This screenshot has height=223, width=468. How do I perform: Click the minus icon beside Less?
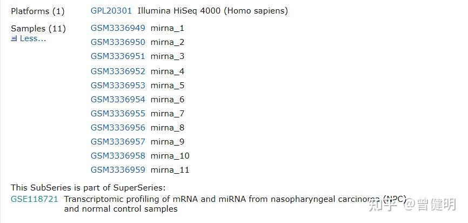[14, 39]
